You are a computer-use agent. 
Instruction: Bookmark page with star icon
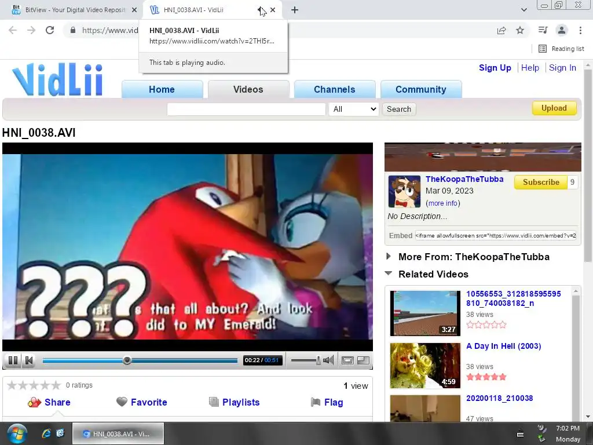[x=520, y=30]
